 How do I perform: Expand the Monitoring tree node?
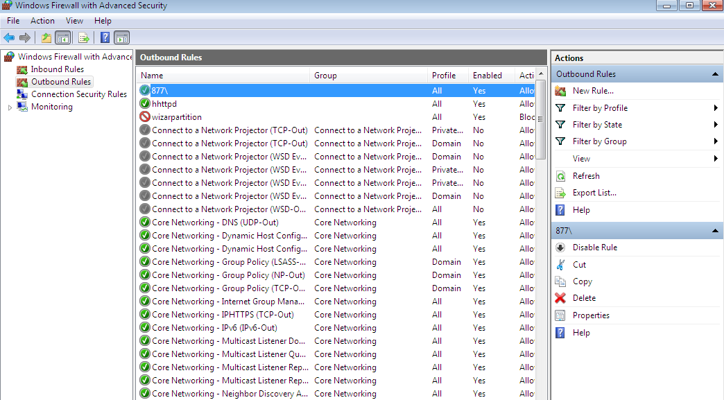point(10,107)
